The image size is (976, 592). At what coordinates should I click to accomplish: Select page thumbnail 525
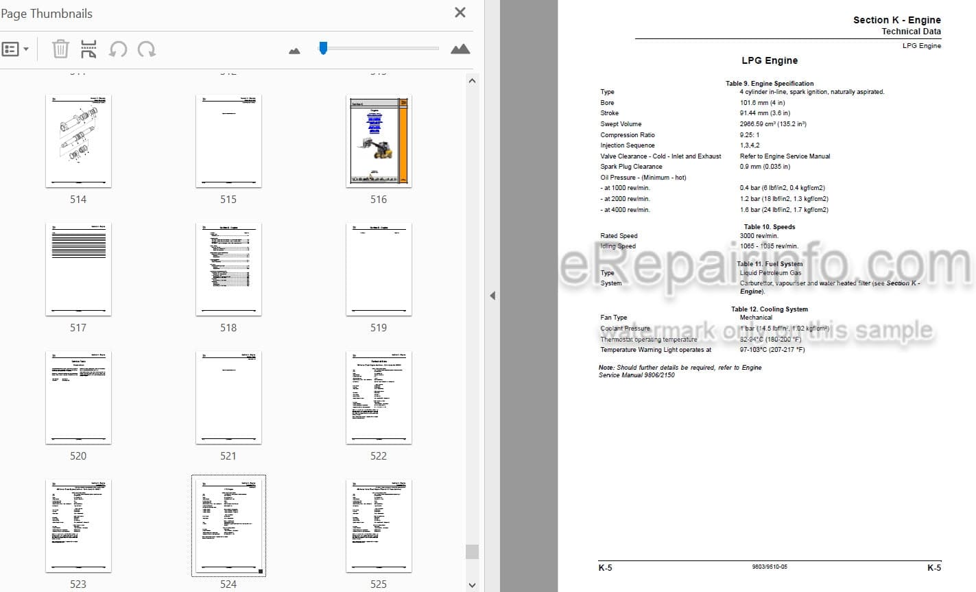point(379,526)
